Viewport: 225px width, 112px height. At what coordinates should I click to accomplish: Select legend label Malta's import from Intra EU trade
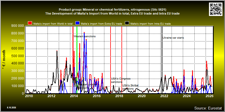click(150, 24)
